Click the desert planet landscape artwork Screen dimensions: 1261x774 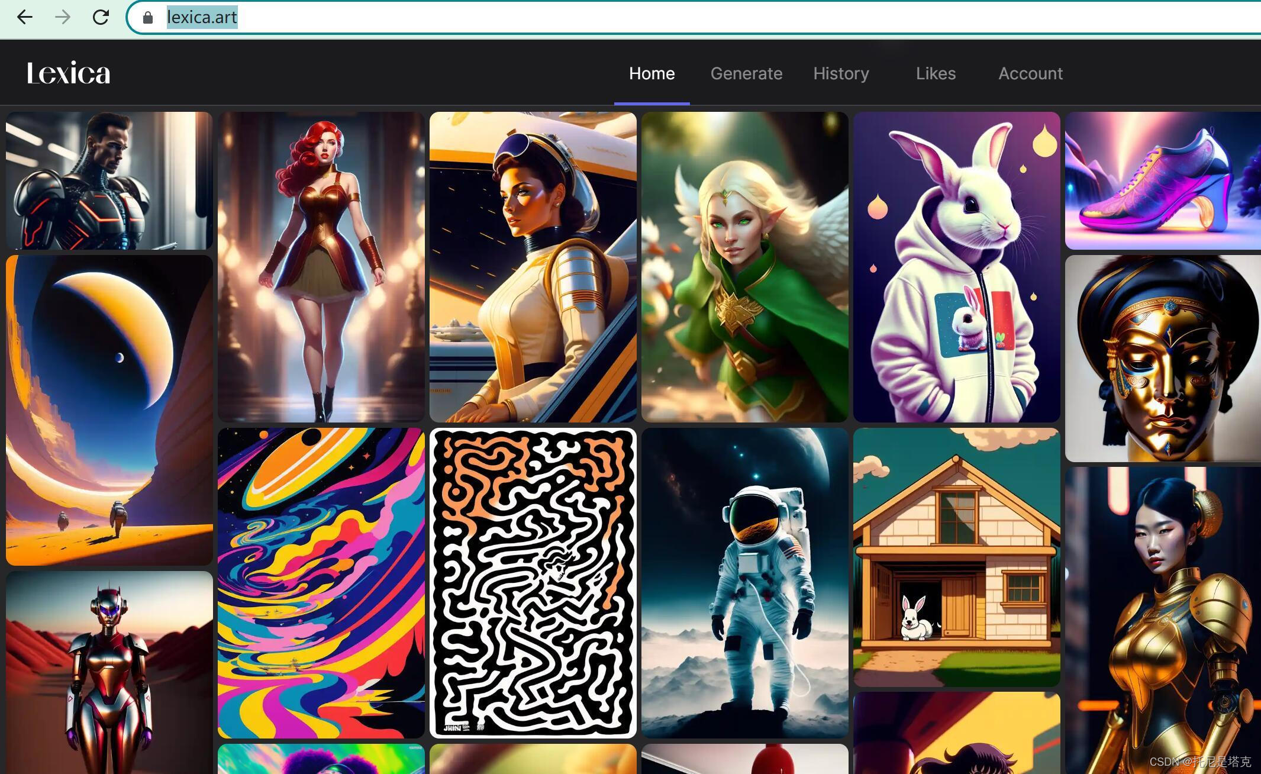coord(108,410)
